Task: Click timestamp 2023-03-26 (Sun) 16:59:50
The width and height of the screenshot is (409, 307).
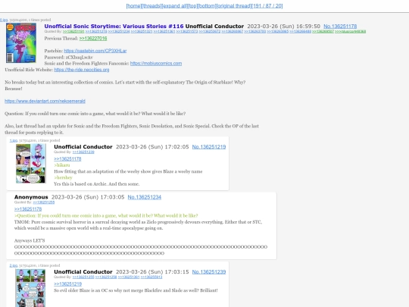Action: coord(284,27)
